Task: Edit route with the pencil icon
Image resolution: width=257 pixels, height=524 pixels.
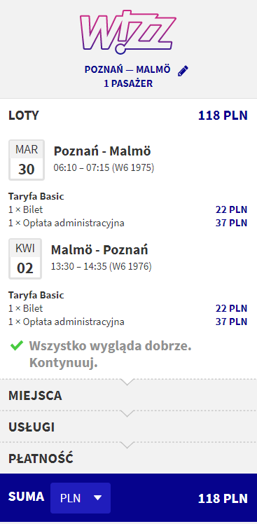Action: click(x=183, y=71)
